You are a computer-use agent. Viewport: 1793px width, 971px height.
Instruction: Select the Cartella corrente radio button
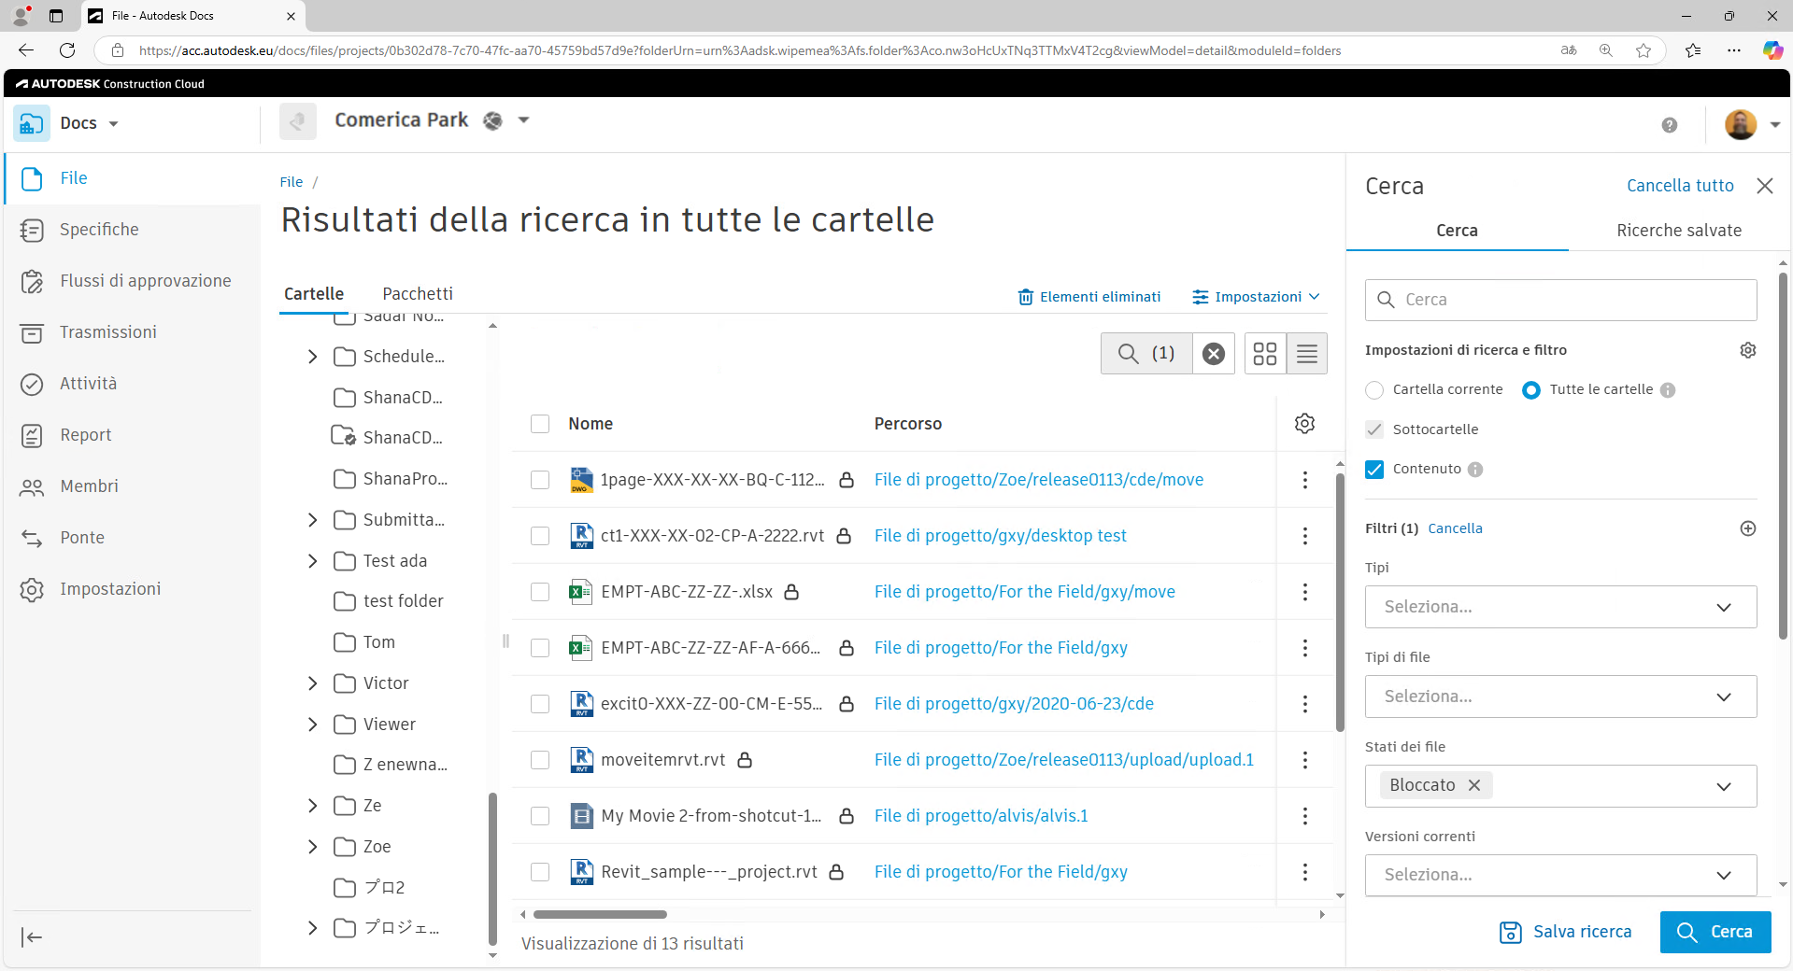click(x=1373, y=390)
